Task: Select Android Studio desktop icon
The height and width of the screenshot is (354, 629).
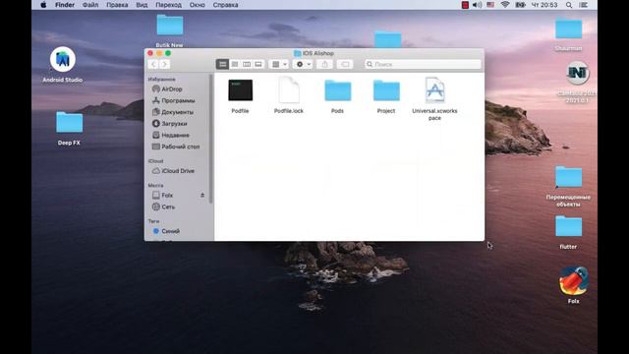Action: pyautogui.click(x=63, y=60)
